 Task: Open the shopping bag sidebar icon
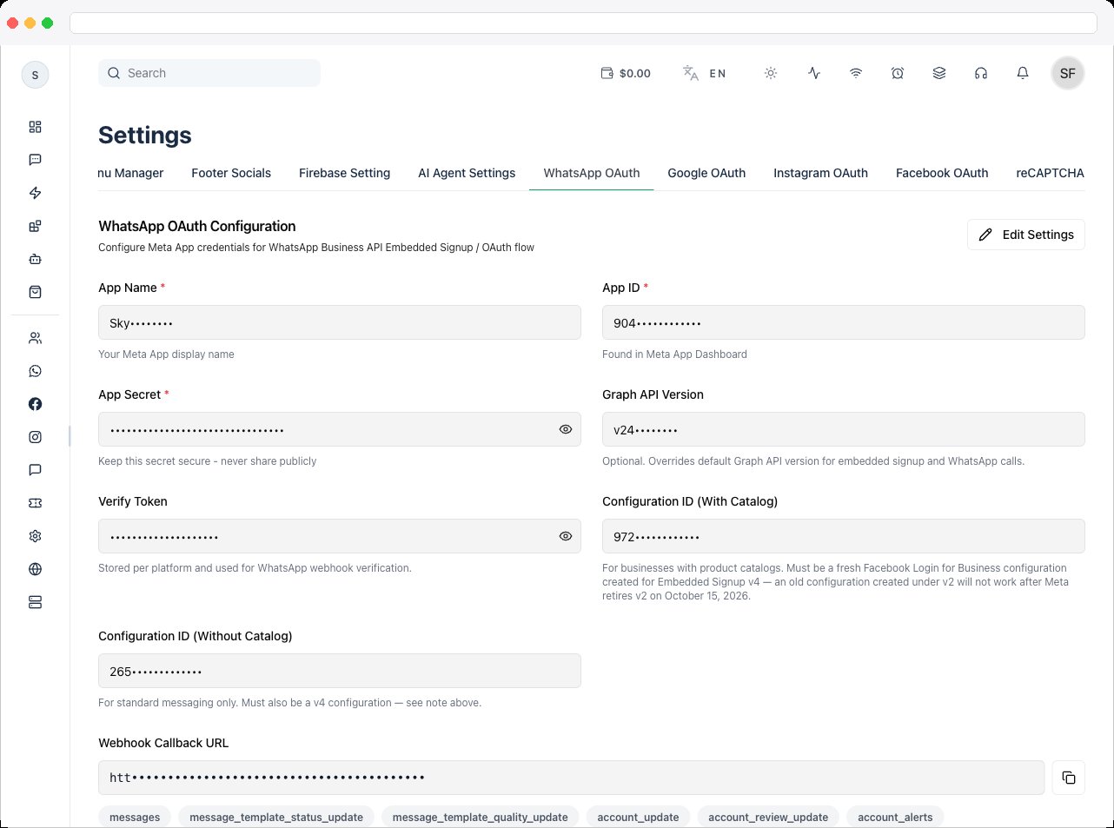[x=35, y=292]
